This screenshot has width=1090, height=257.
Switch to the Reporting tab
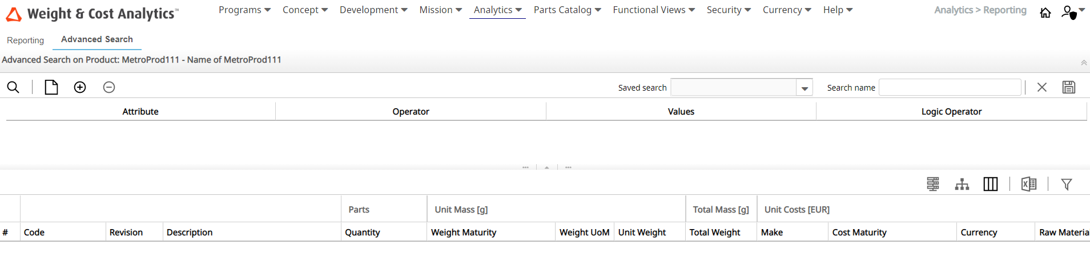(x=25, y=40)
